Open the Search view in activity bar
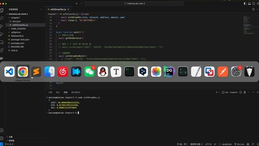 click(2, 18)
